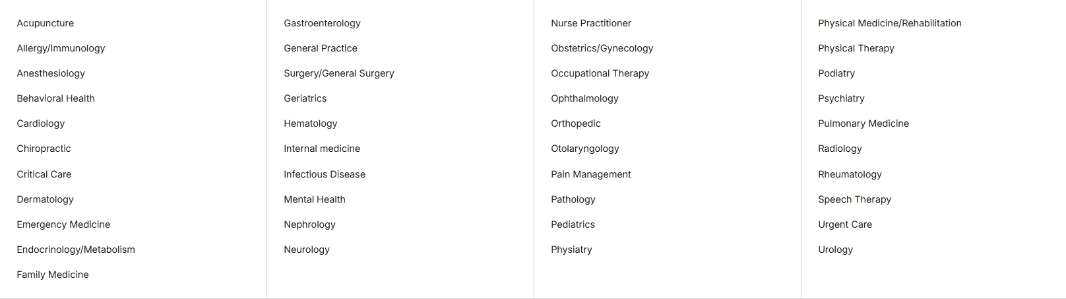The width and height of the screenshot is (1066, 299).
Task: Open Pain Management page
Action: tap(591, 174)
